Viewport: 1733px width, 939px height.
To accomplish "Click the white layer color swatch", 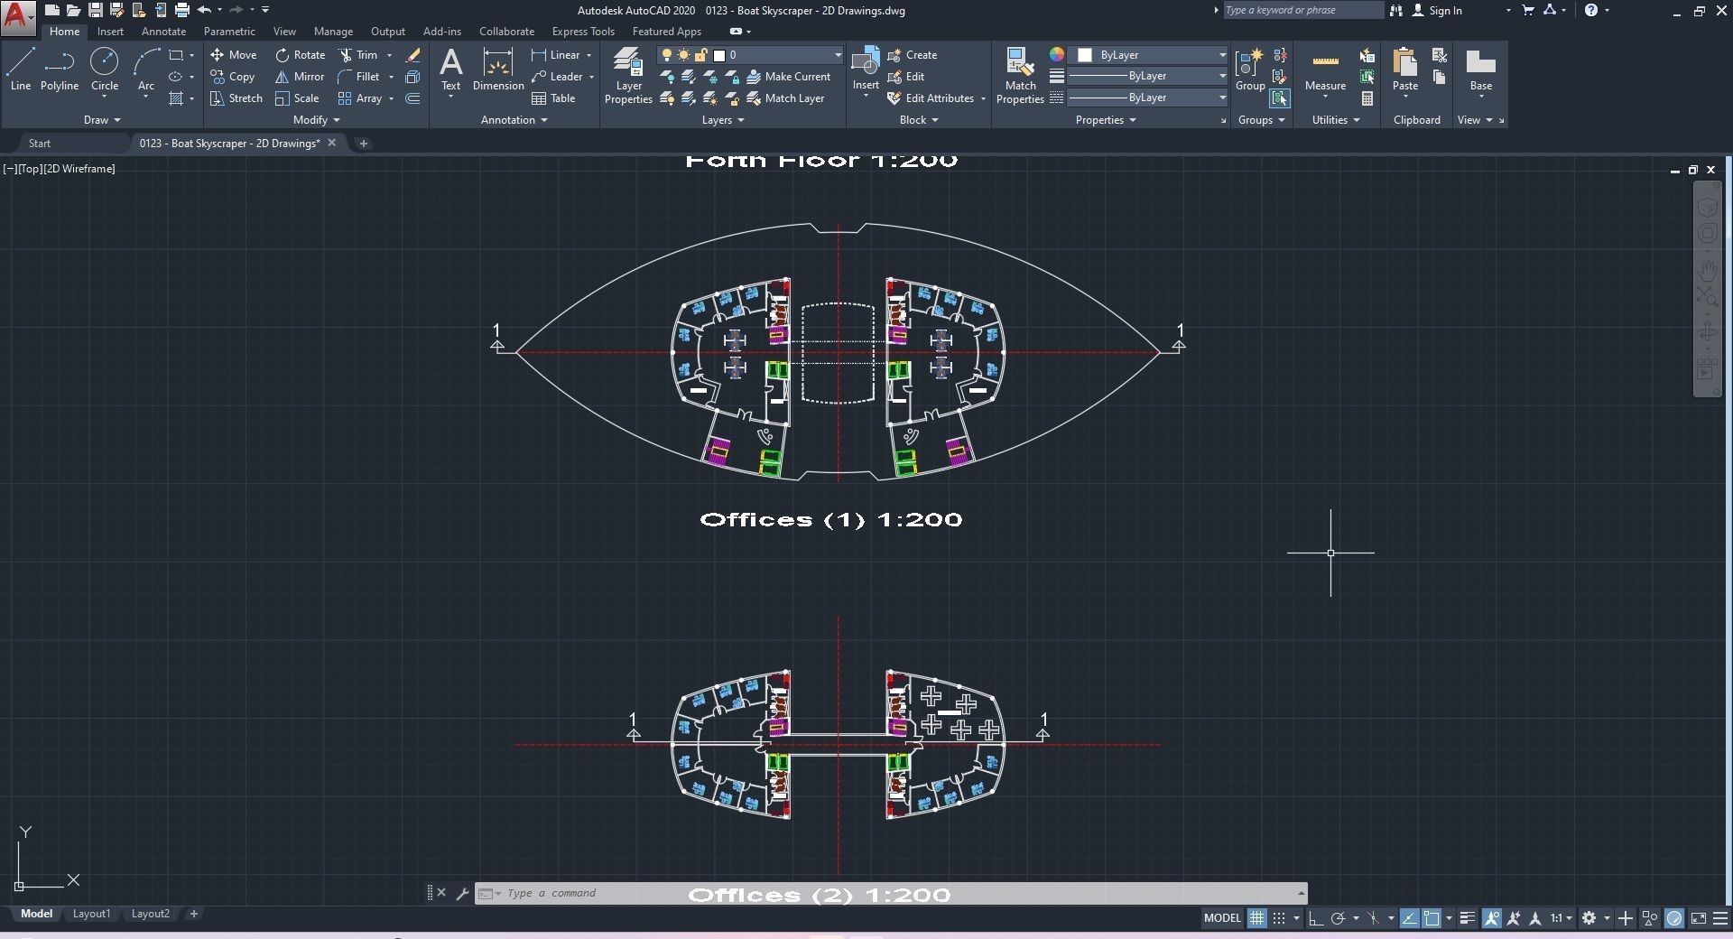I will point(719,55).
